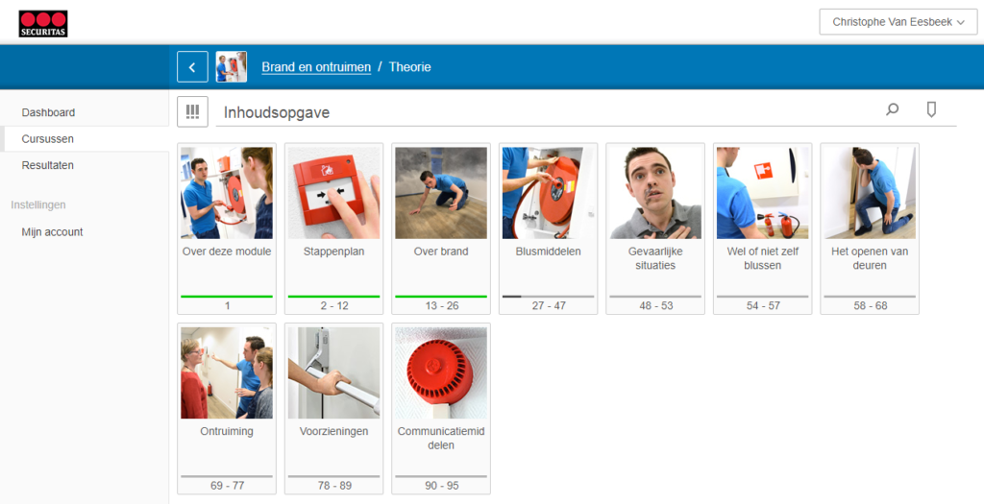Open Resultaten in the sidebar

pos(48,165)
